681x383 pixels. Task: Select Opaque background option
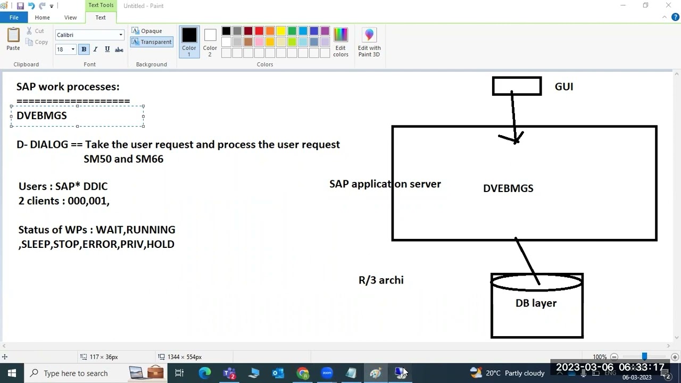coord(147,31)
